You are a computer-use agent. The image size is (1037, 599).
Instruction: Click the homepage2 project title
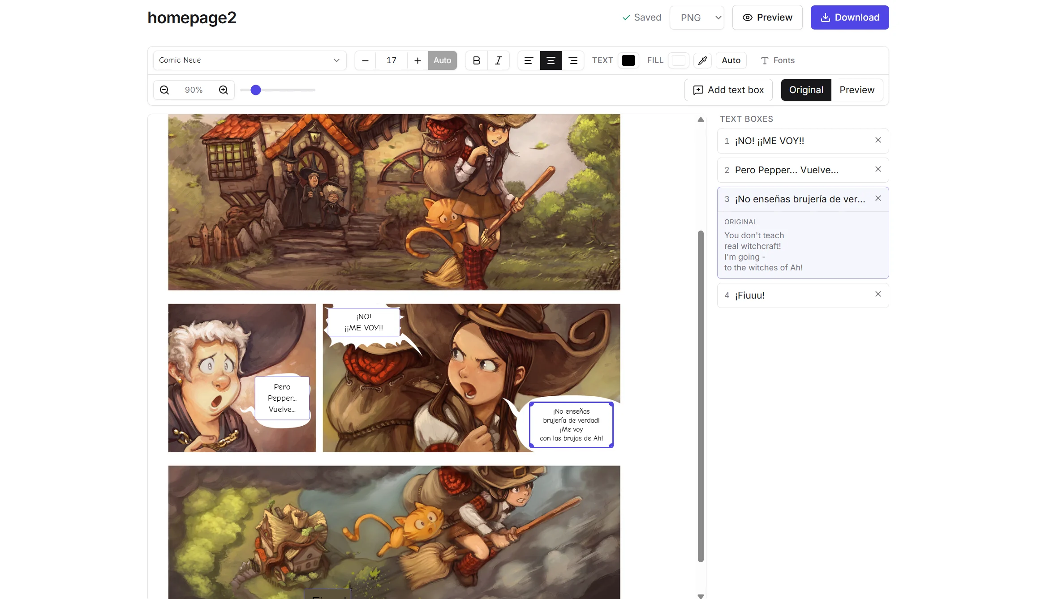tap(192, 18)
